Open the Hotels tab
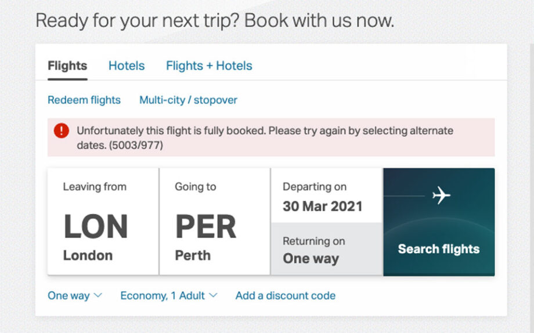Screen dimensions: 534x333 click(x=127, y=66)
